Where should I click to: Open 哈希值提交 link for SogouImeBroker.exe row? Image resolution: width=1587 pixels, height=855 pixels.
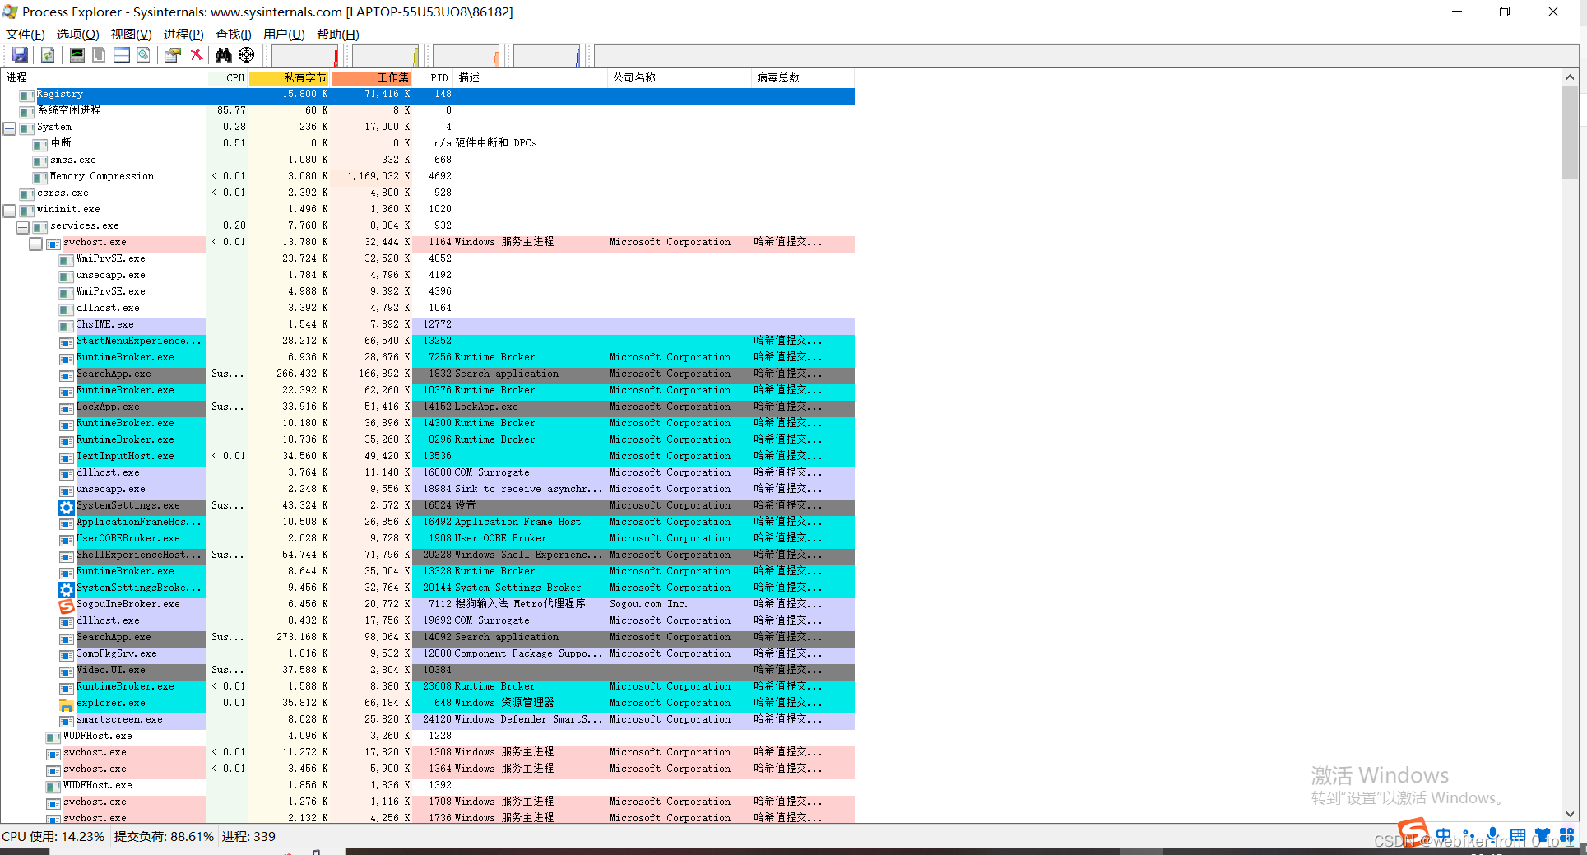click(788, 605)
